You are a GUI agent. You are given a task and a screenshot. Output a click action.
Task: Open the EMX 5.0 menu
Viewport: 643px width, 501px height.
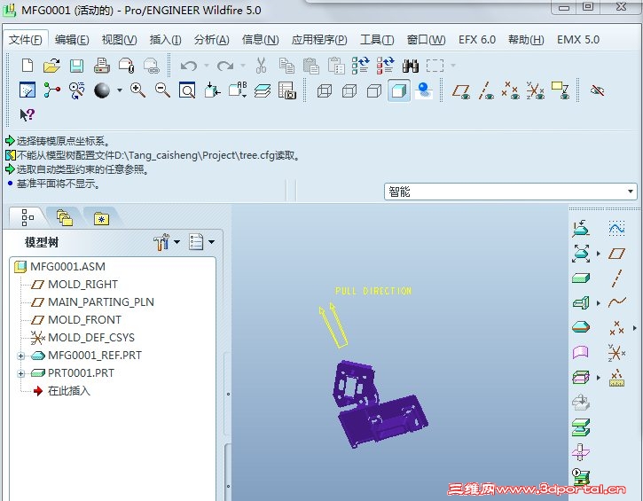(x=578, y=40)
